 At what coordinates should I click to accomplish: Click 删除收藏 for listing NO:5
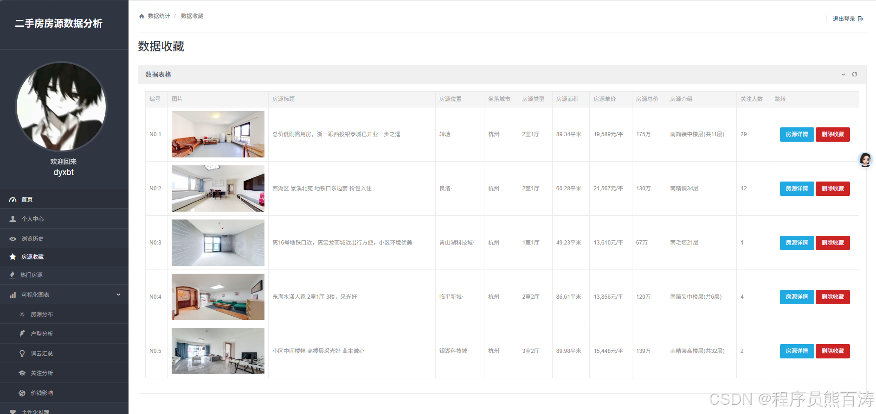(x=833, y=351)
